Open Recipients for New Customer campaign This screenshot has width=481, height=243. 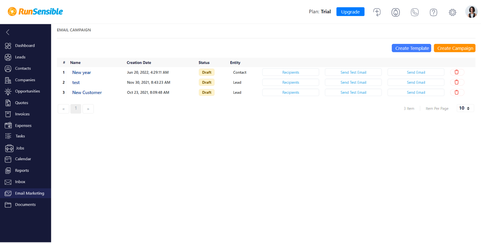point(291,92)
